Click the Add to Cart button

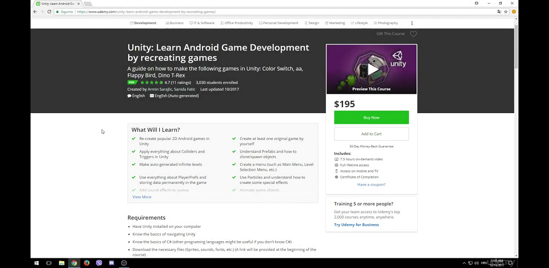[x=371, y=133]
